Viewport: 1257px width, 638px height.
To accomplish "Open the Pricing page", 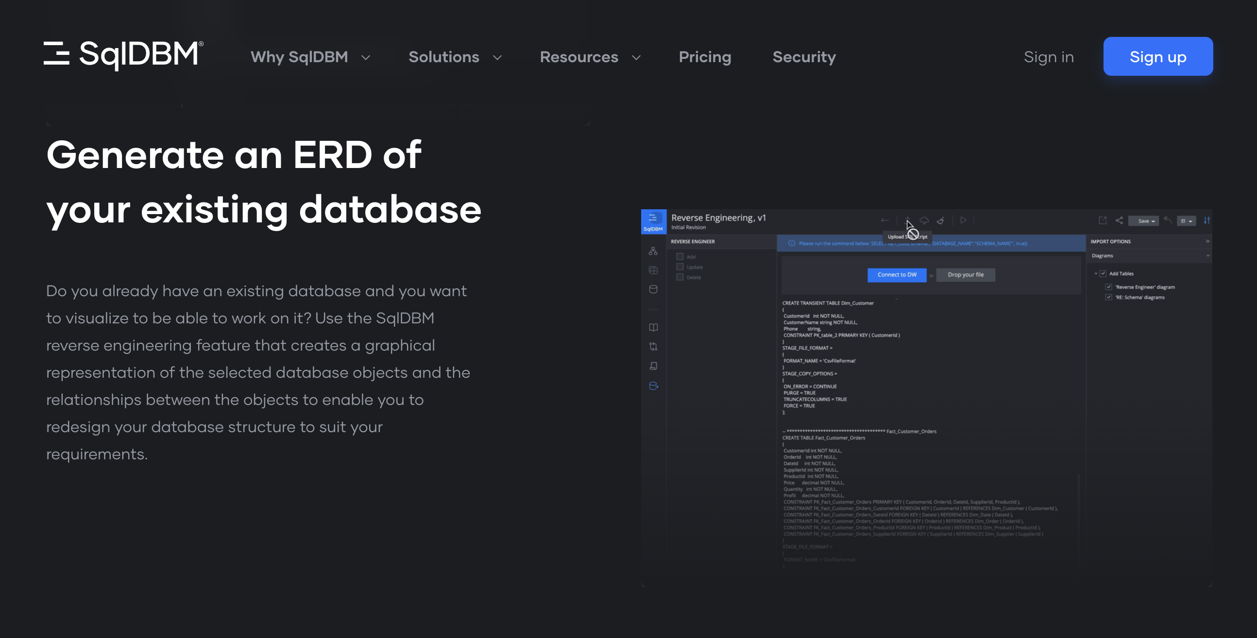I will click(x=705, y=57).
